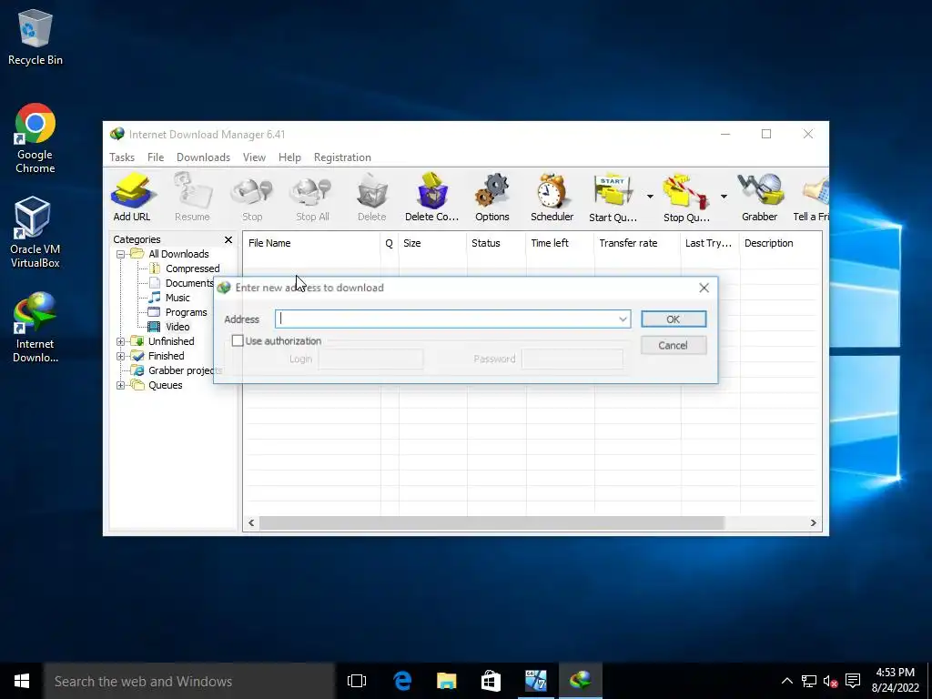Close the Enter new address dialog
Screen dimensions: 932x699
tap(704, 288)
